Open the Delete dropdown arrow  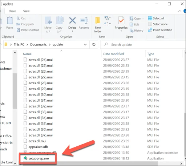click(x=72, y=31)
